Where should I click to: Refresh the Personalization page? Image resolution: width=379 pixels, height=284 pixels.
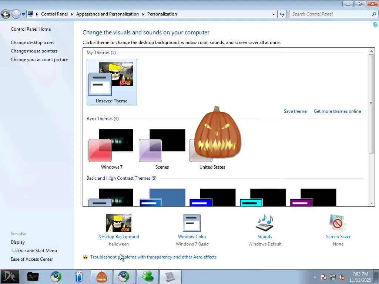[x=282, y=14]
